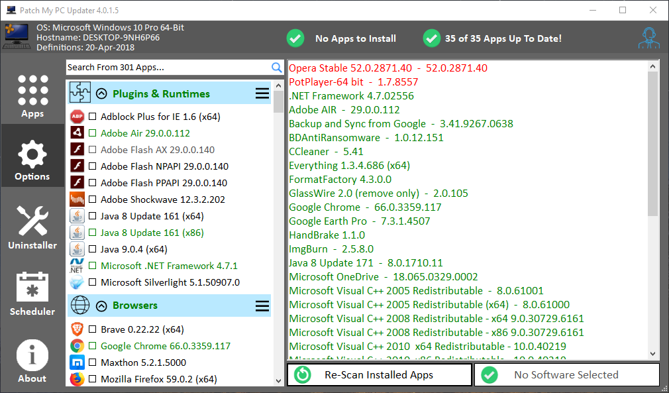Screen dimensions: 669x393
Task: Click installed apps scrollbar down arrow
Action: [x=653, y=354]
